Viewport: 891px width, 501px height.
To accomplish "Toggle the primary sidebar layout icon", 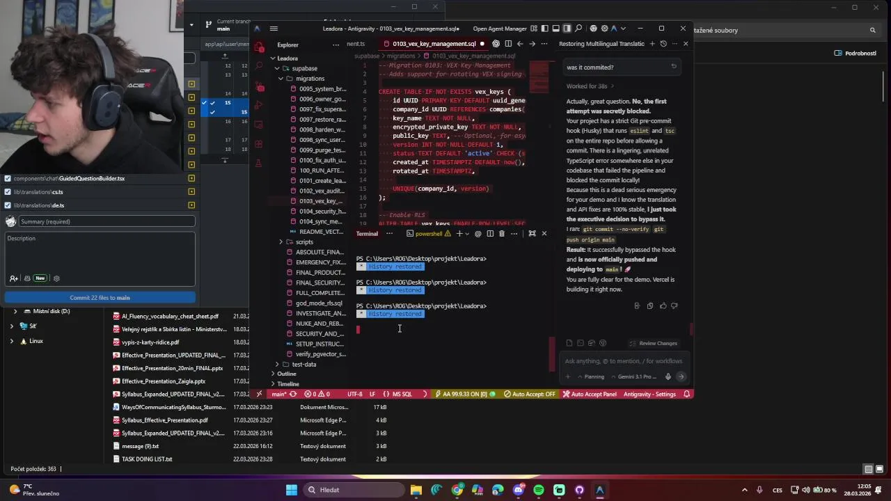I will (x=545, y=29).
